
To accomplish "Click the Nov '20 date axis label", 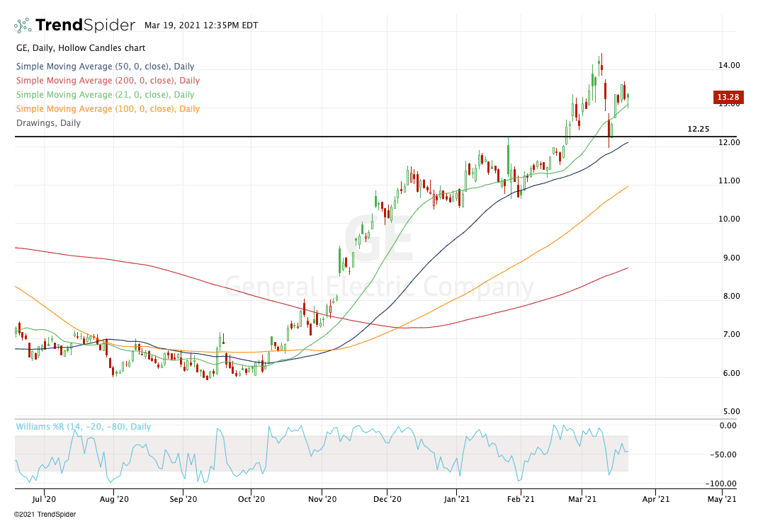I will tap(322, 499).
